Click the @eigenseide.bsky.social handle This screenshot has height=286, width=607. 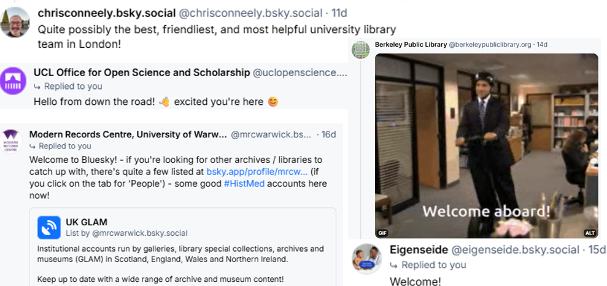(x=516, y=249)
